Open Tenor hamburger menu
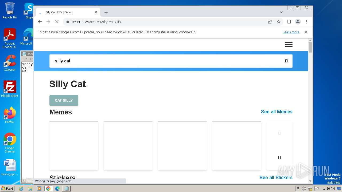Image resolution: width=342 pixels, height=192 pixels. click(x=289, y=45)
